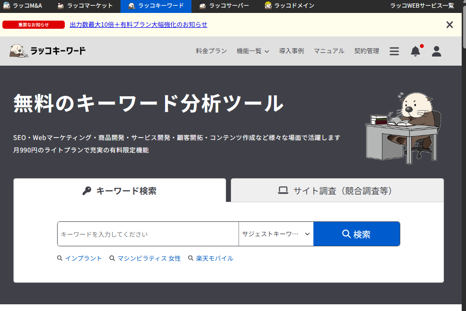The width and height of the screenshot is (466, 311).
Task: Click the 月990円のライトプラン description text
Action: point(81,150)
